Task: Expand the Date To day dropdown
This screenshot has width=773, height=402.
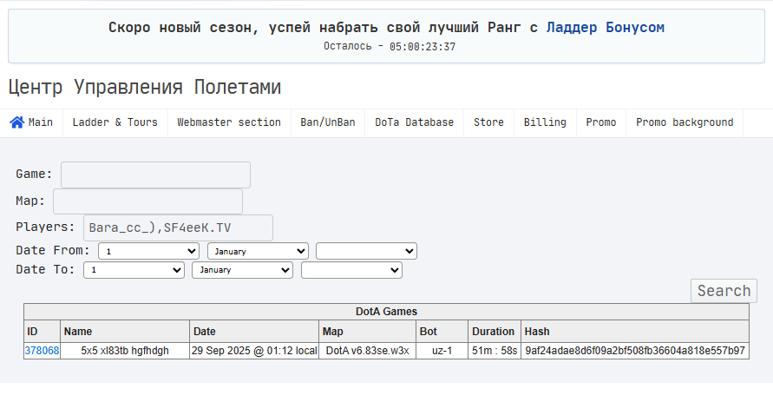Action: (134, 270)
